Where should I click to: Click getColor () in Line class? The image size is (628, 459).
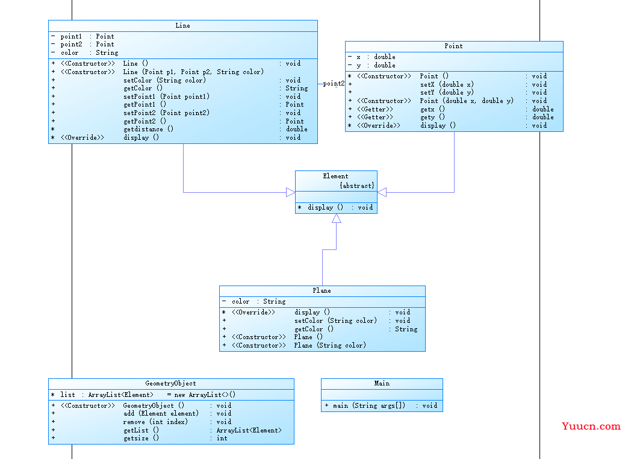coord(143,88)
